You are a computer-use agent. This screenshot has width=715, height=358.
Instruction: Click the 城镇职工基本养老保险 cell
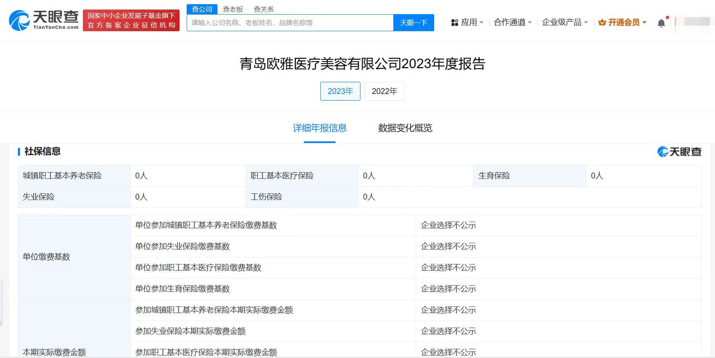pyautogui.click(x=74, y=175)
